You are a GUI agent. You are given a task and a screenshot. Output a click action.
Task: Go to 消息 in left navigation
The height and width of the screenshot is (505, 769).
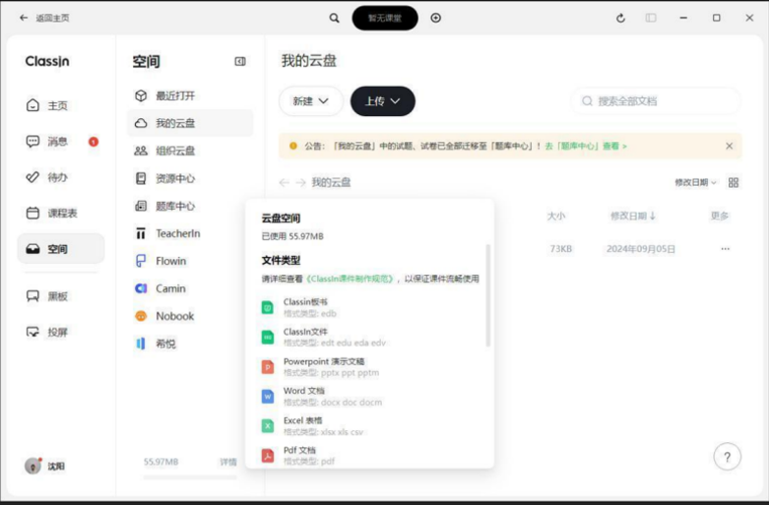click(58, 142)
